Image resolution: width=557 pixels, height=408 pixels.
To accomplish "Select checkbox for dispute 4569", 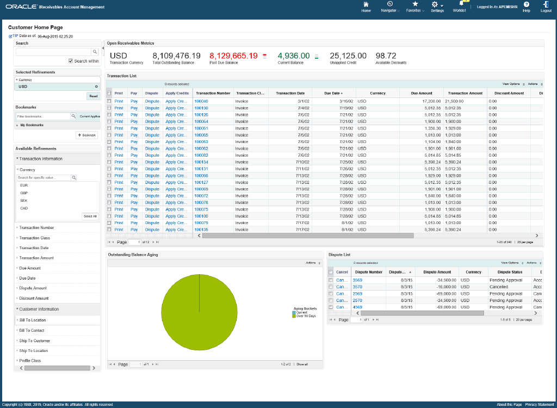I will [331, 307].
